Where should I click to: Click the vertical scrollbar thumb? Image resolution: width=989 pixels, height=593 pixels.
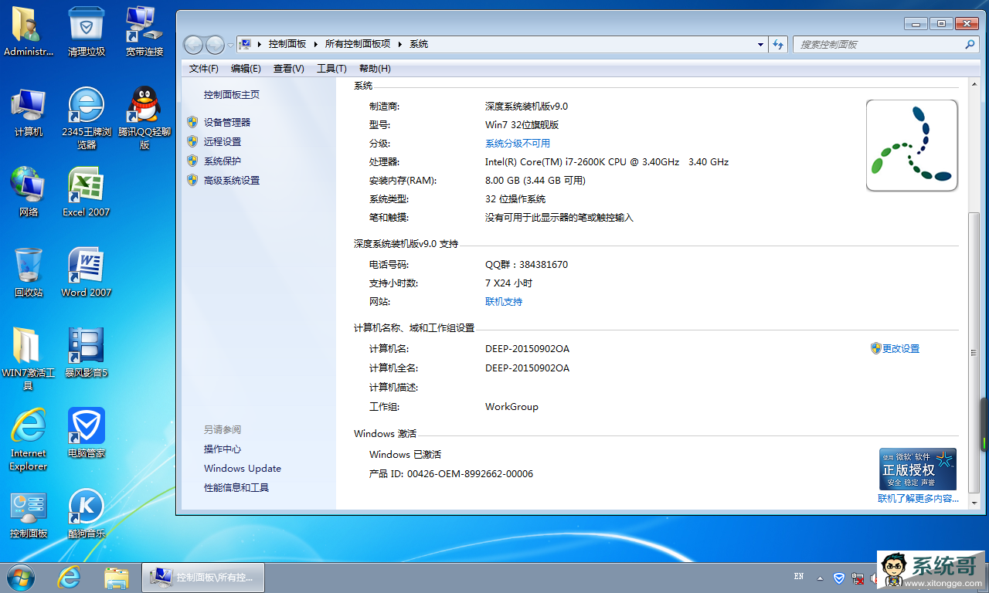(x=974, y=351)
